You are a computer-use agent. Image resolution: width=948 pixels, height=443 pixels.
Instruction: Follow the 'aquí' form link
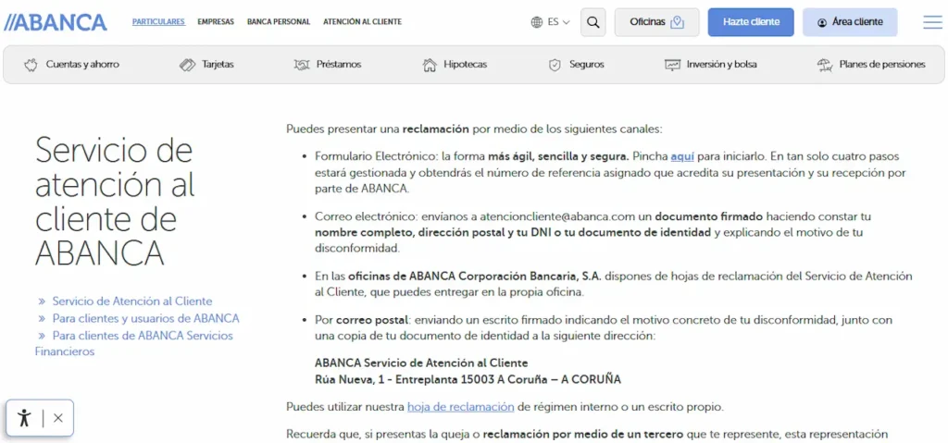pos(682,156)
